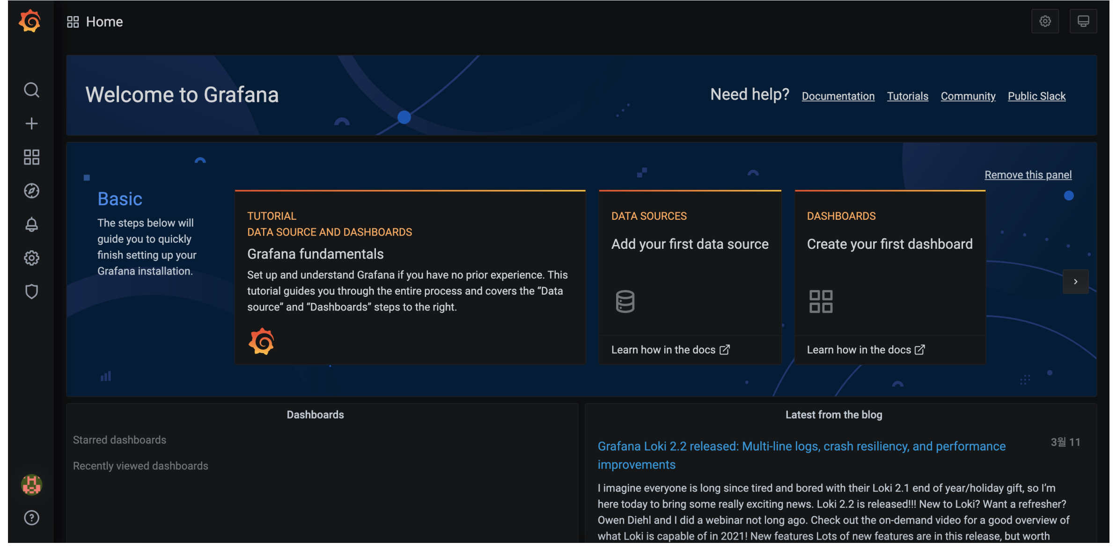Open the Documentation link
The height and width of the screenshot is (549, 1117).
[838, 96]
